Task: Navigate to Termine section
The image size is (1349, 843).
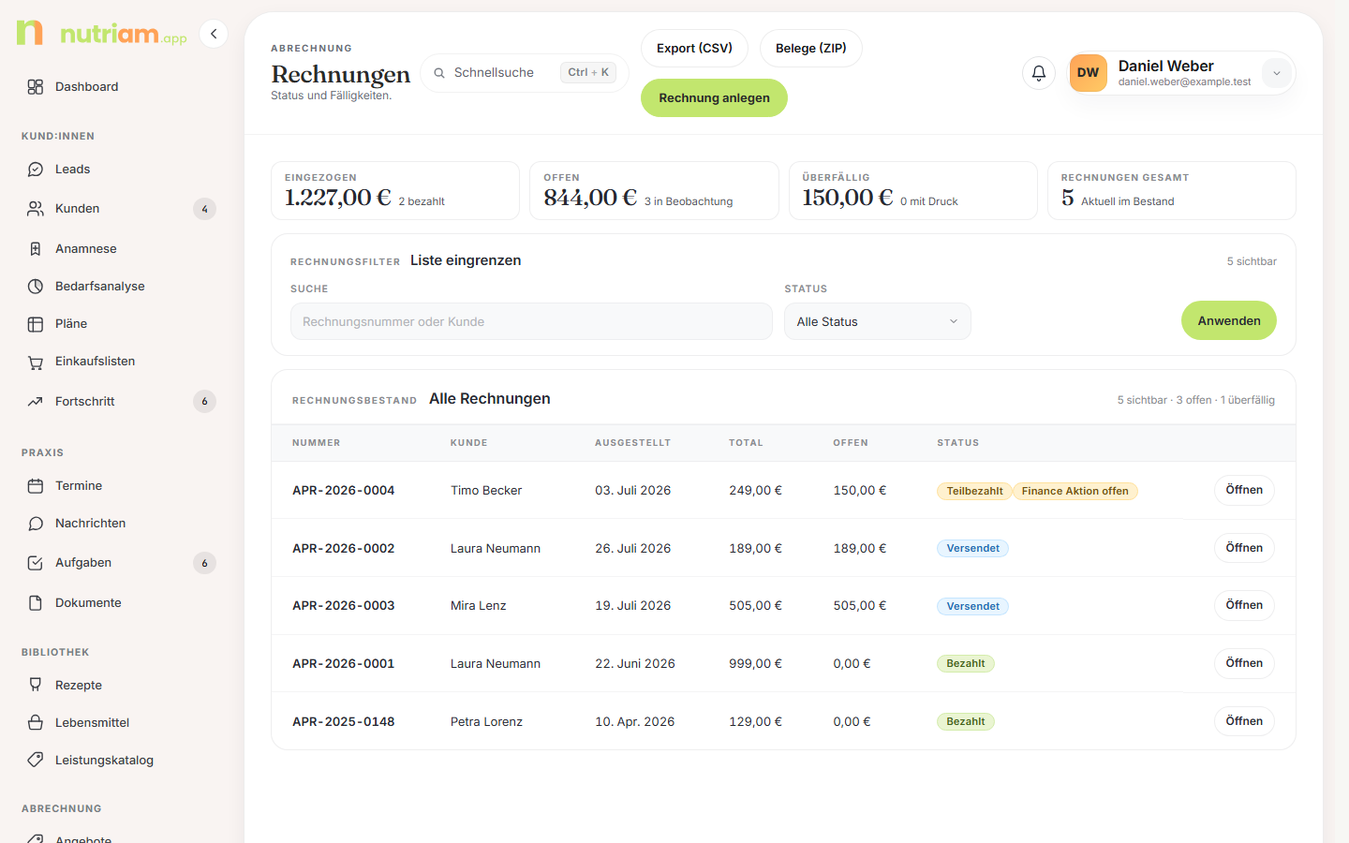Action: (122, 486)
